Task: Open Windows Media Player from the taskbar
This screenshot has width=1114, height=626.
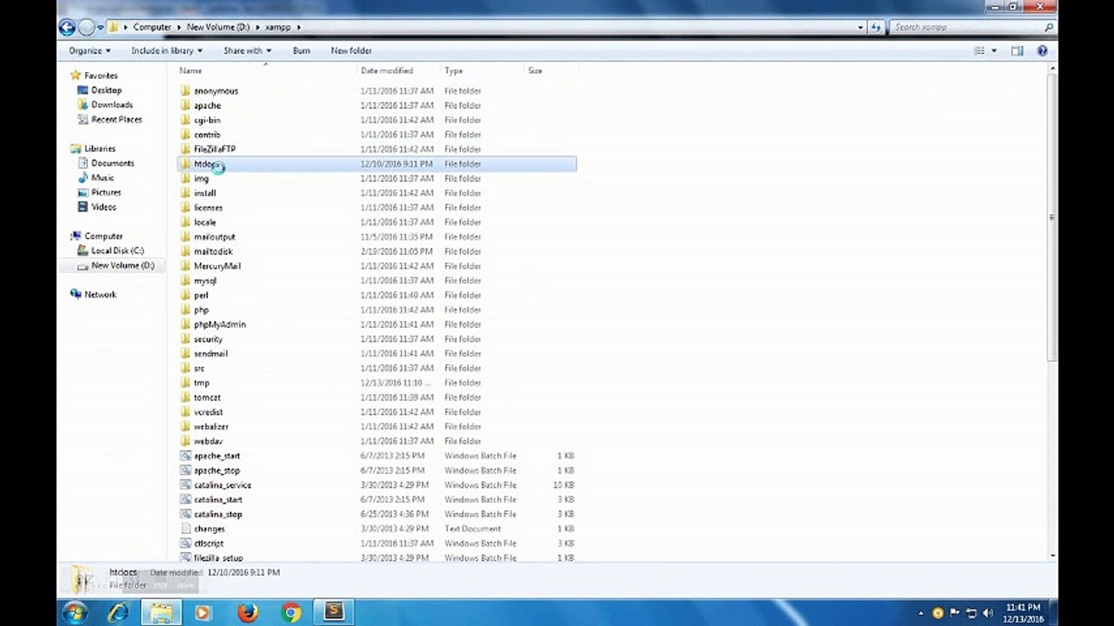Action: [203, 612]
